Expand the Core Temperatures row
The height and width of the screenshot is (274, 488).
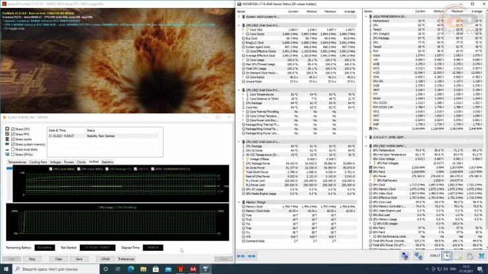pyautogui.click(x=244, y=94)
